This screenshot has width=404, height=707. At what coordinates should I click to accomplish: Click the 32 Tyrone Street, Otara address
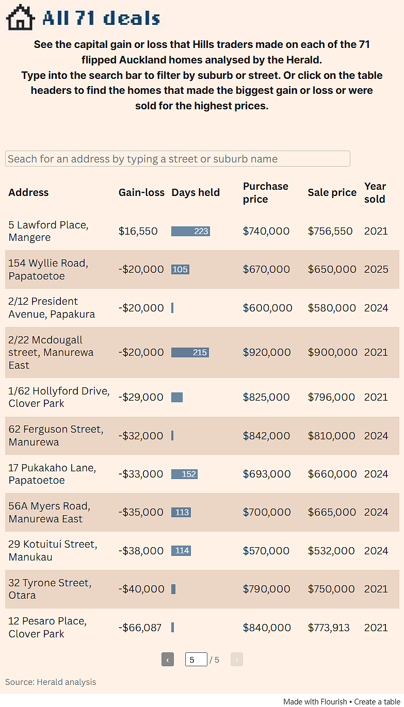50,589
